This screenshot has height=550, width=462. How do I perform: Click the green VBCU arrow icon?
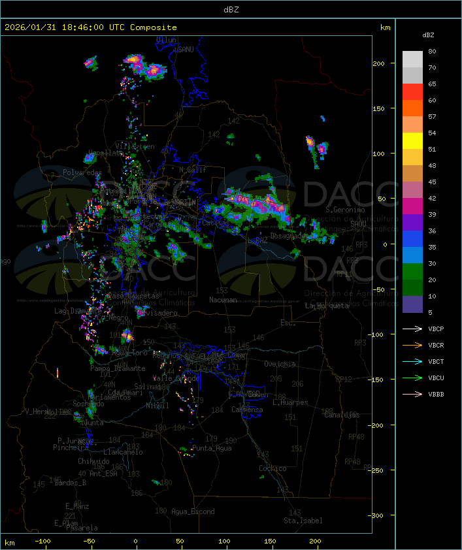pyautogui.click(x=413, y=378)
